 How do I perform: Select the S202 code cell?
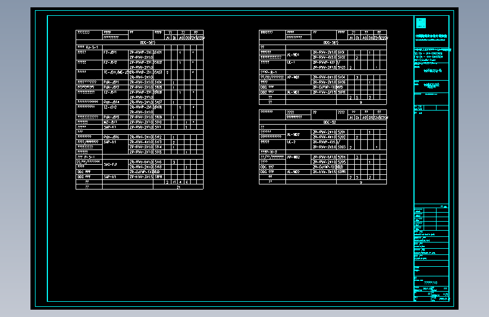(342, 137)
